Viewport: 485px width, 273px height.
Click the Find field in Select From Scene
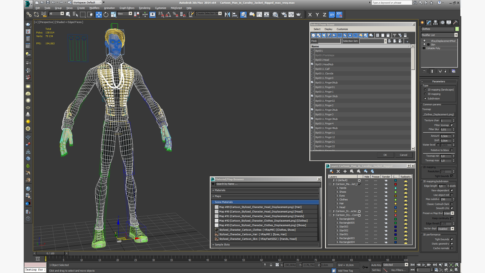[x=329, y=41]
